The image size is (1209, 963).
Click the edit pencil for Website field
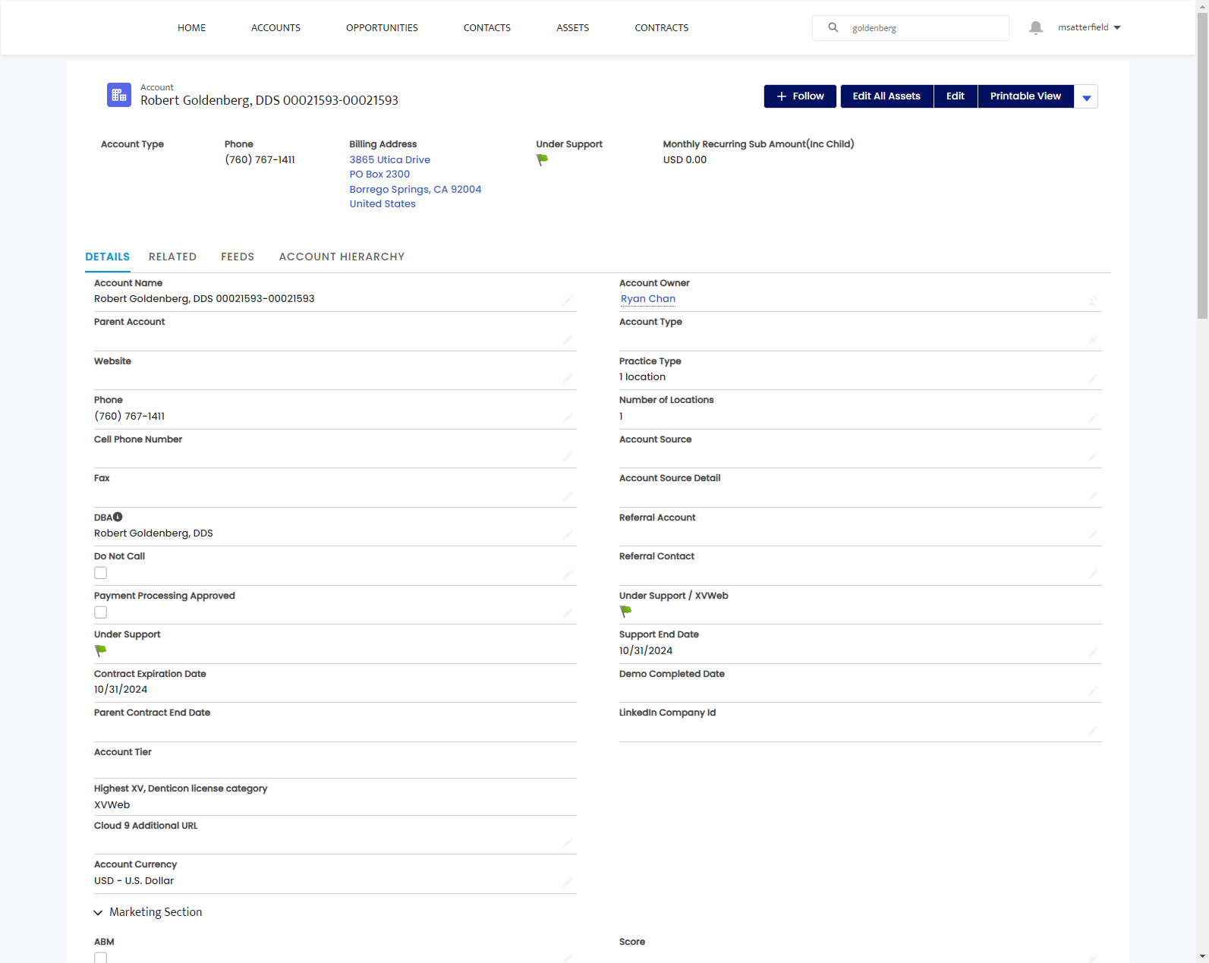click(568, 379)
